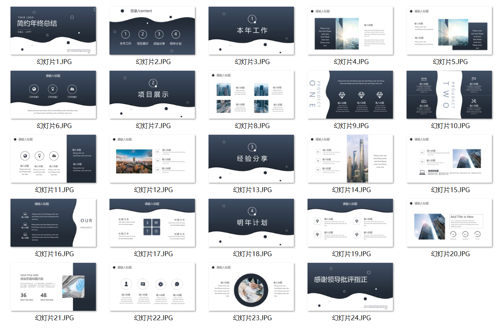The height and width of the screenshot is (330, 501).
Task: Select the 明年计划 section slide thumbnail
Action: 251,223
